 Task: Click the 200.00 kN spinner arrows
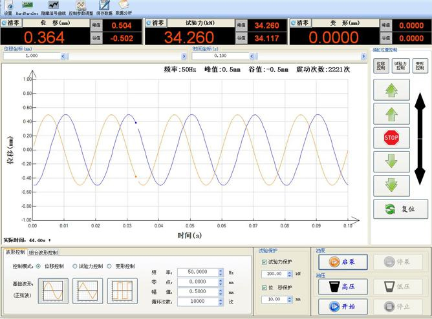click(290, 274)
